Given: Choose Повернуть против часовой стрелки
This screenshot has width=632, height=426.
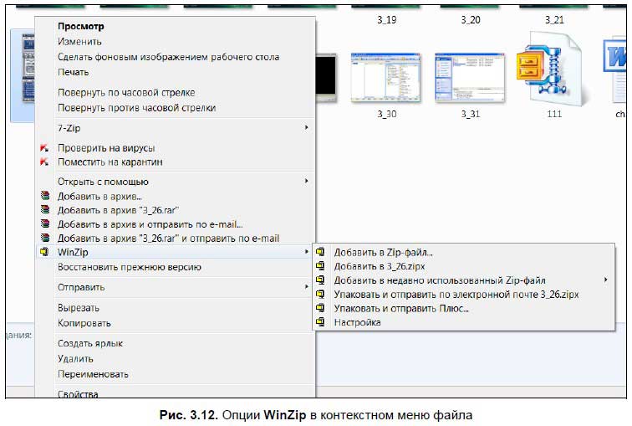Looking at the screenshot, I should pyautogui.click(x=136, y=108).
